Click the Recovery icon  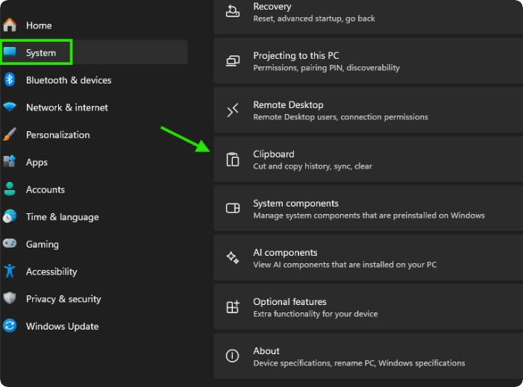(233, 11)
